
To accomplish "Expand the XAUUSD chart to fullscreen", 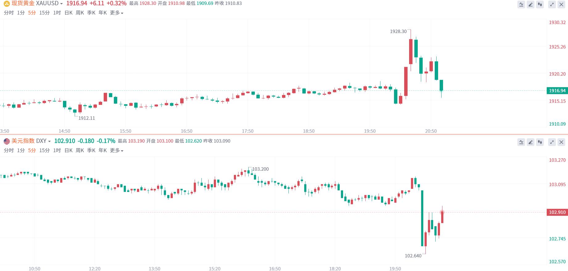I will coord(552,4).
